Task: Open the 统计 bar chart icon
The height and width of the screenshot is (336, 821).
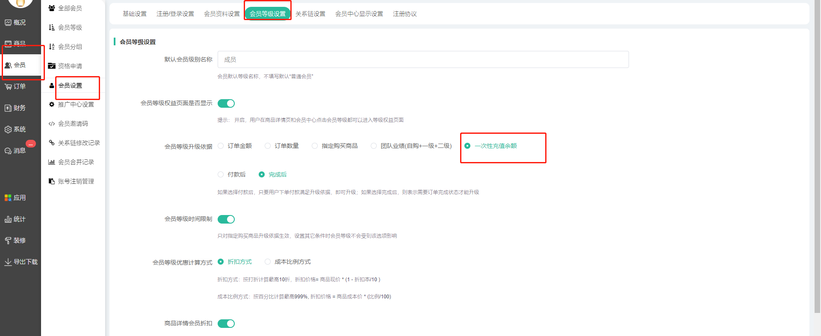Action: click(x=8, y=219)
